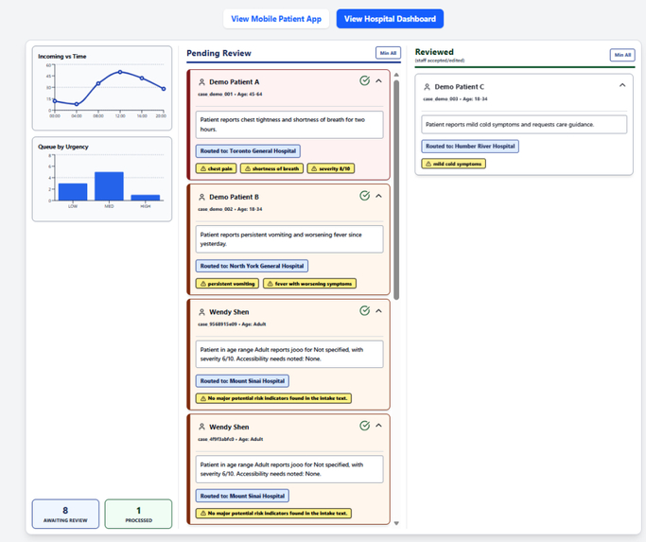Approve Demo Patient A with check icon

(x=364, y=80)
